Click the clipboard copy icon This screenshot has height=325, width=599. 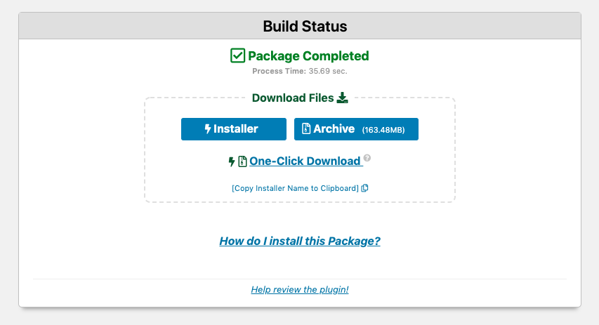[x=365, y=188]
